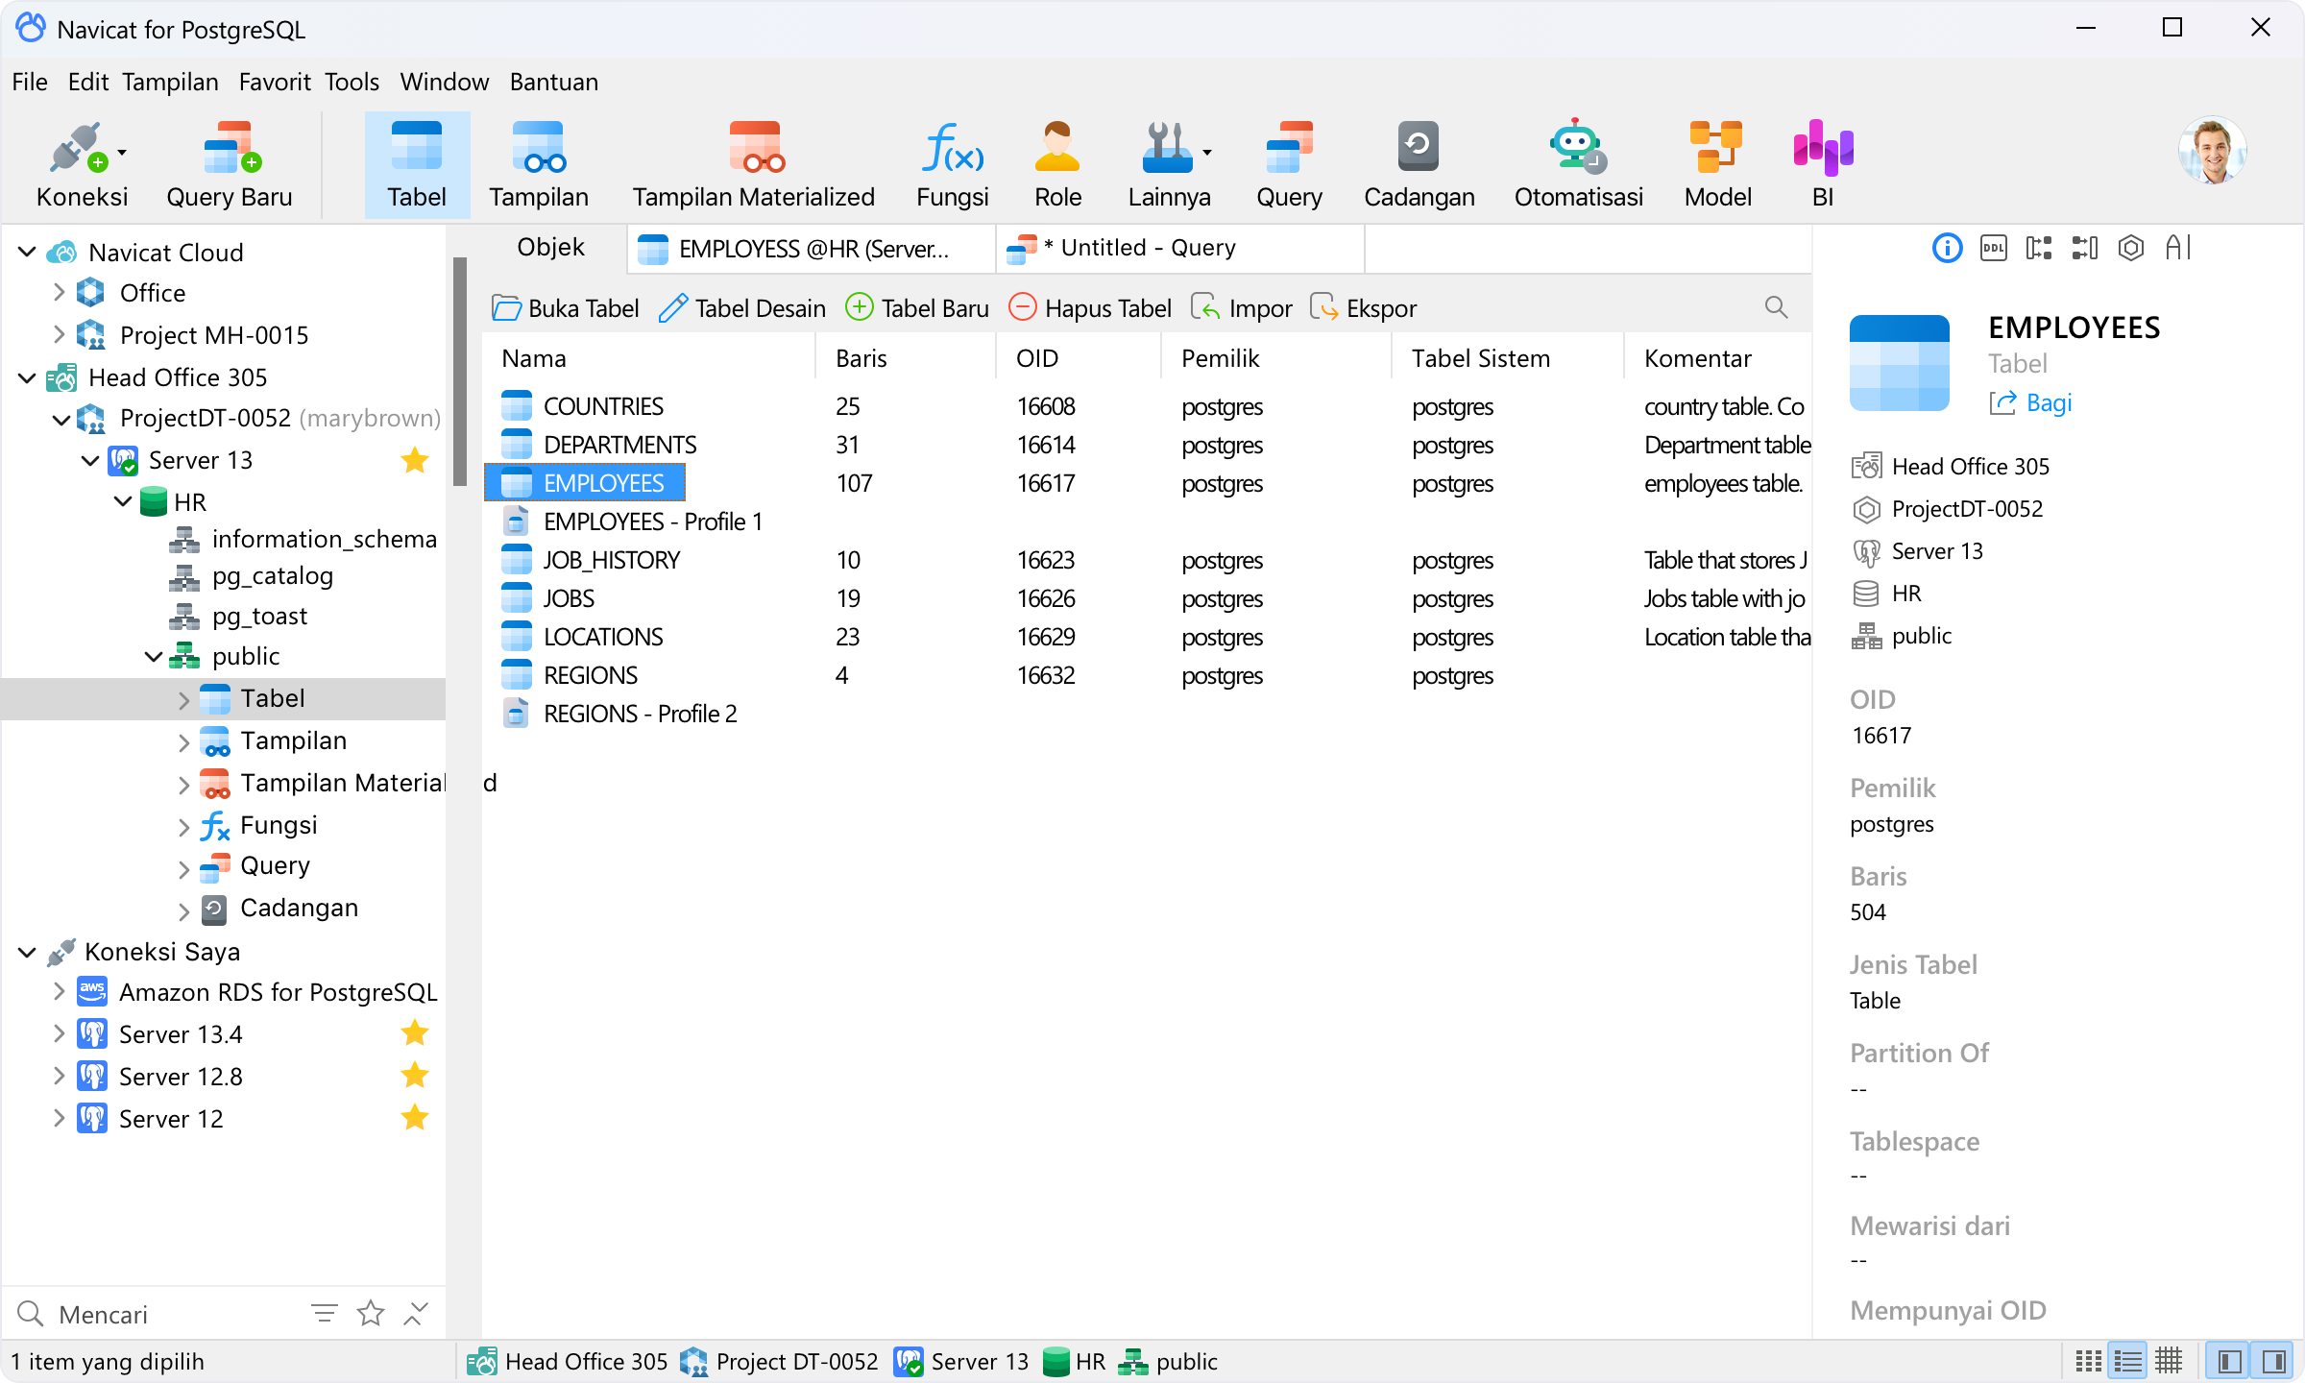Collapse the Navicat Cloud node
The width and height of the screenshot is (2305, 1383).
(x=27, y=253)
